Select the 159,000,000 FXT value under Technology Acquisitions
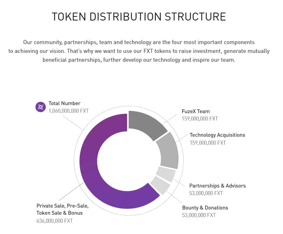Viewport: 283px width, 234px height. pos(208,143)
